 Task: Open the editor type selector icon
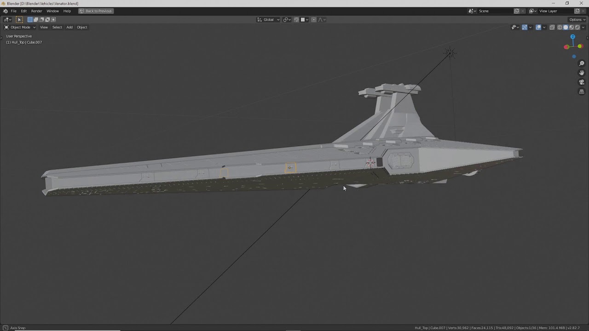tap(7, 19)
